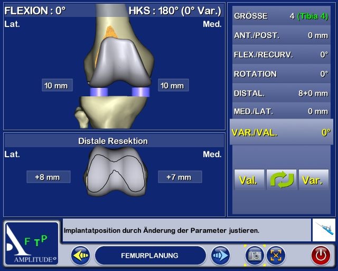Select the DISTAL. parameter row
The height and width of the screenshot is (271, 338).
click(x=281, y=93)
